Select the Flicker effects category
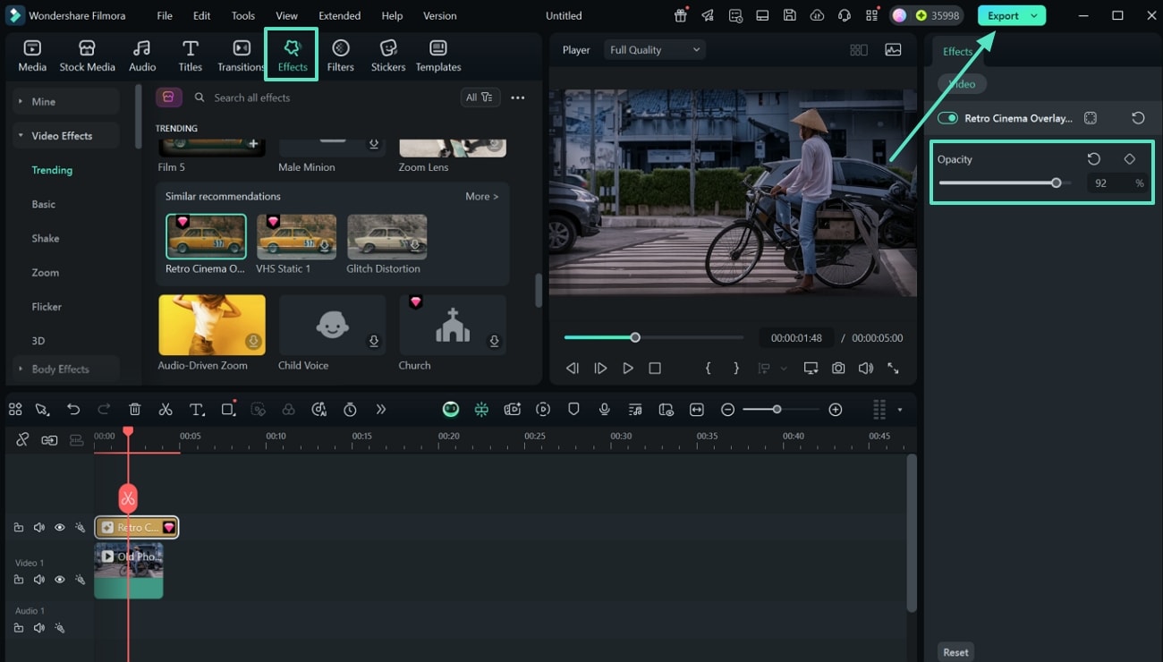This screenshot has height=662, width=1163. point(47,306)
